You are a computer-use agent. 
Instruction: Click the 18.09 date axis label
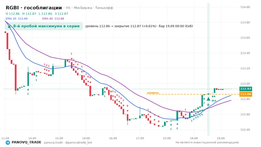(x=194, y=138)
